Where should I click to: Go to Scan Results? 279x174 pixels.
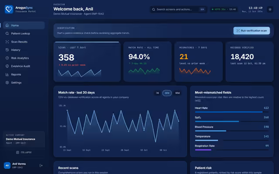(24, 42)
